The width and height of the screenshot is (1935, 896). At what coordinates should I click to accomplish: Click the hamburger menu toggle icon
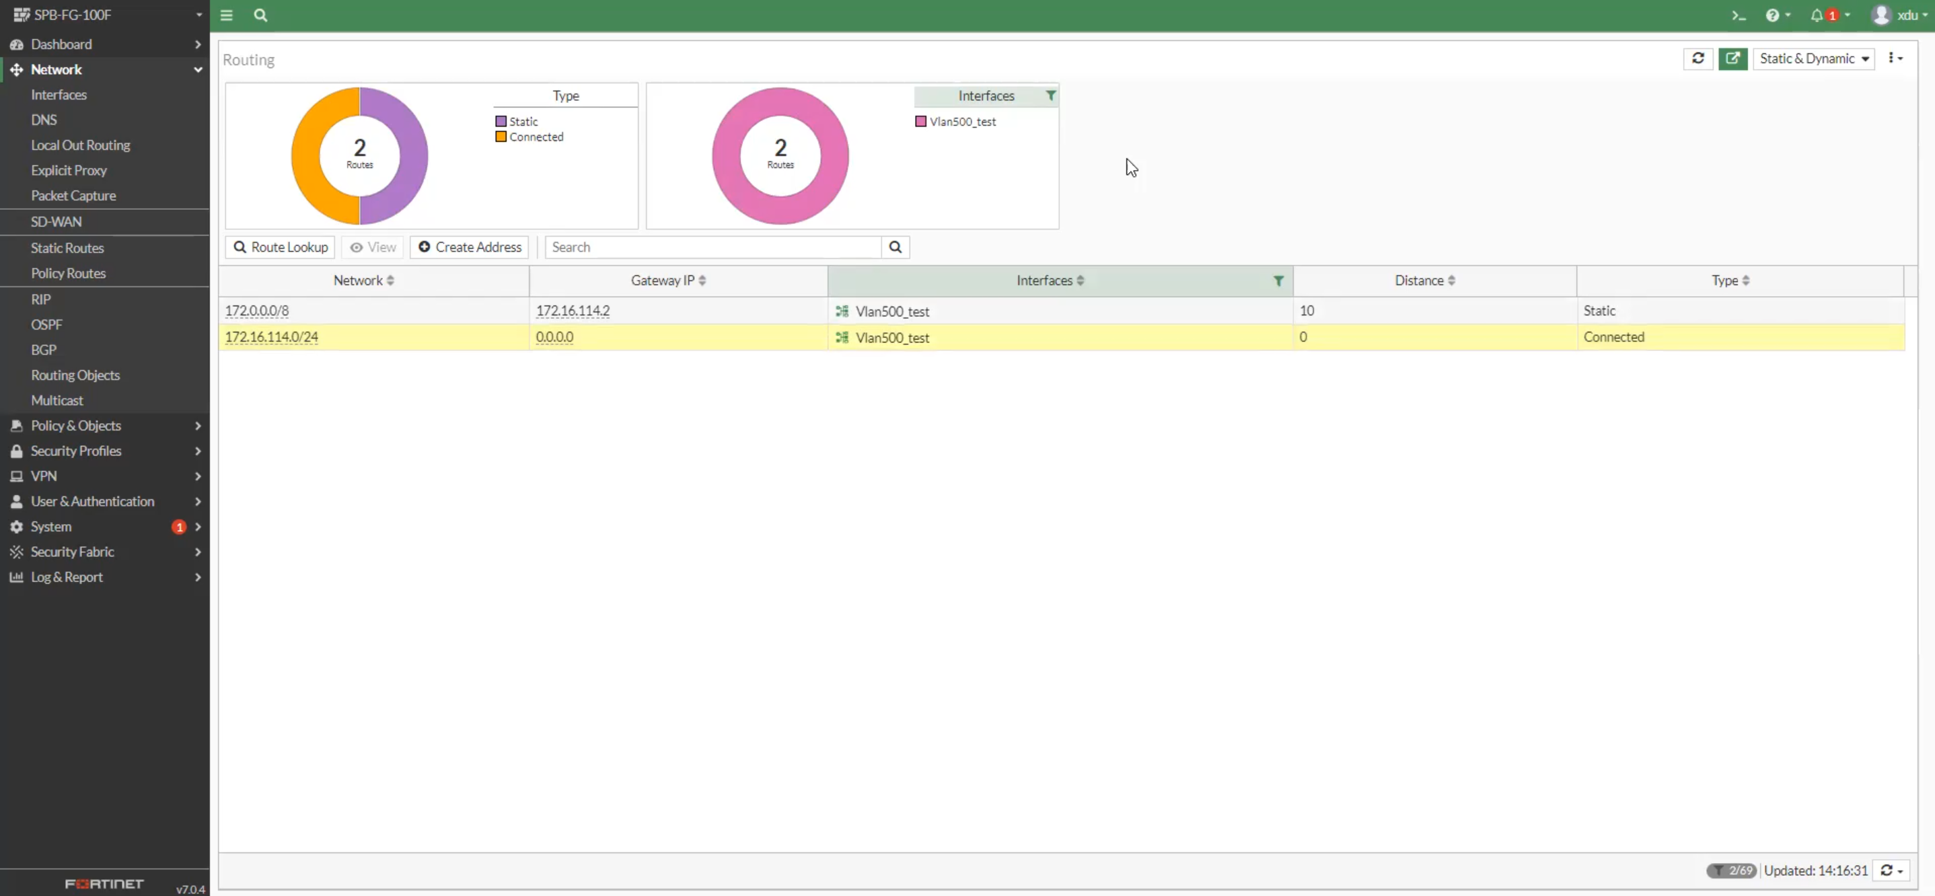[x=226, y=15]
